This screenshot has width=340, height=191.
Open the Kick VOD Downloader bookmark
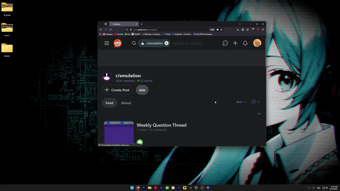click(203, 34)
